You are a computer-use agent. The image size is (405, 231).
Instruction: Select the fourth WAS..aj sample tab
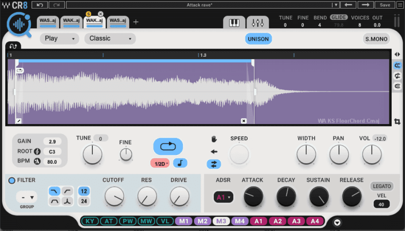click(x=118, y=22)
